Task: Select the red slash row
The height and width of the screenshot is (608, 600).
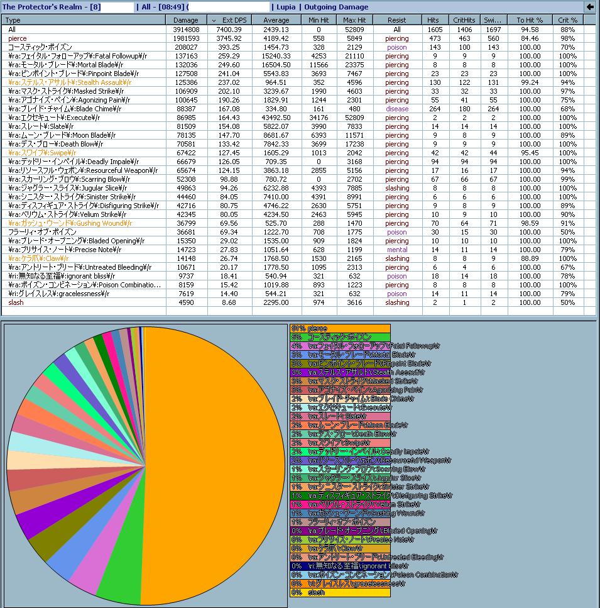Action: [298, 302]
